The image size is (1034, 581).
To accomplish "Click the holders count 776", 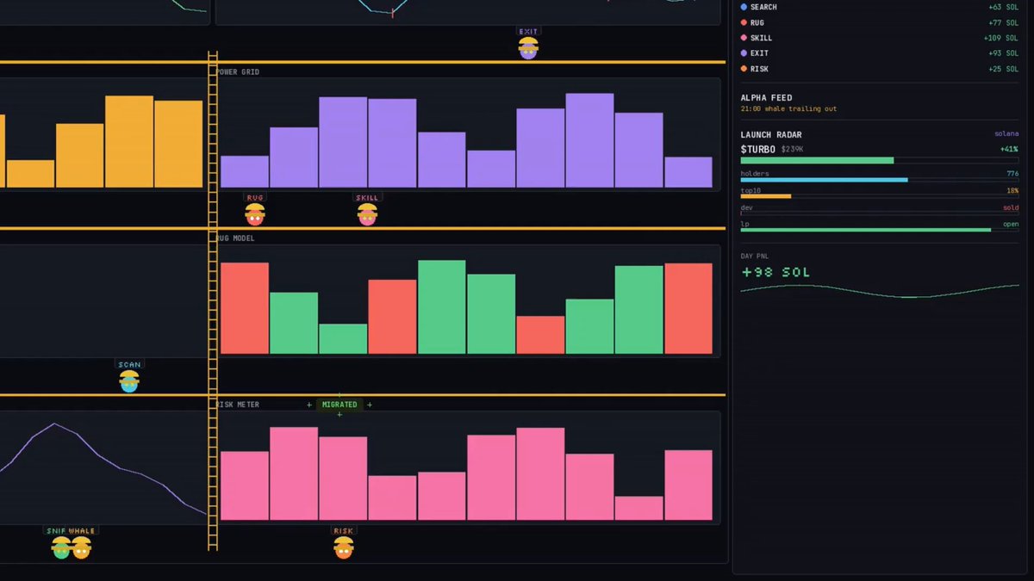I will [1012, 173].
